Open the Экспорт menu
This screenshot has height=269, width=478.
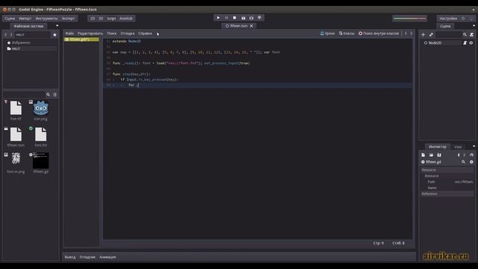click(68, 19)
